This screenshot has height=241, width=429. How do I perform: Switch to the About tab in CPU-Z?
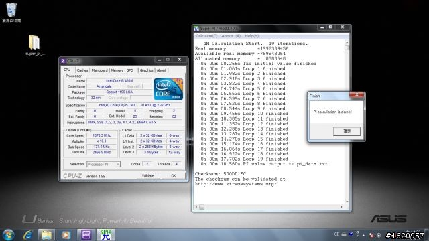(162, 70)
